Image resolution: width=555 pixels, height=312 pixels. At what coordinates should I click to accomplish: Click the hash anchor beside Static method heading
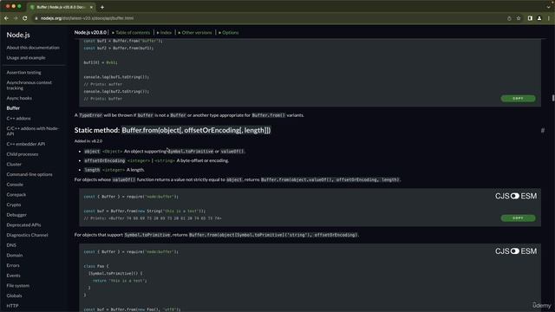tap(543, 131)
